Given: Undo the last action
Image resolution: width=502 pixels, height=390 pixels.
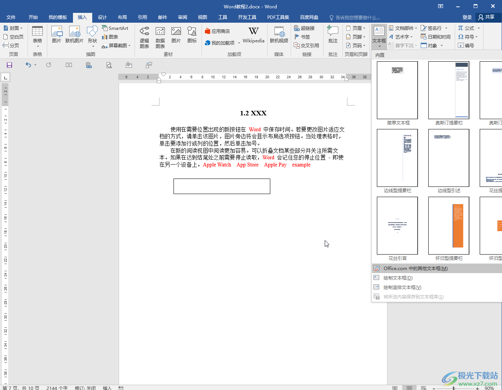Looking at the screenshot, I should coord(28,65).
